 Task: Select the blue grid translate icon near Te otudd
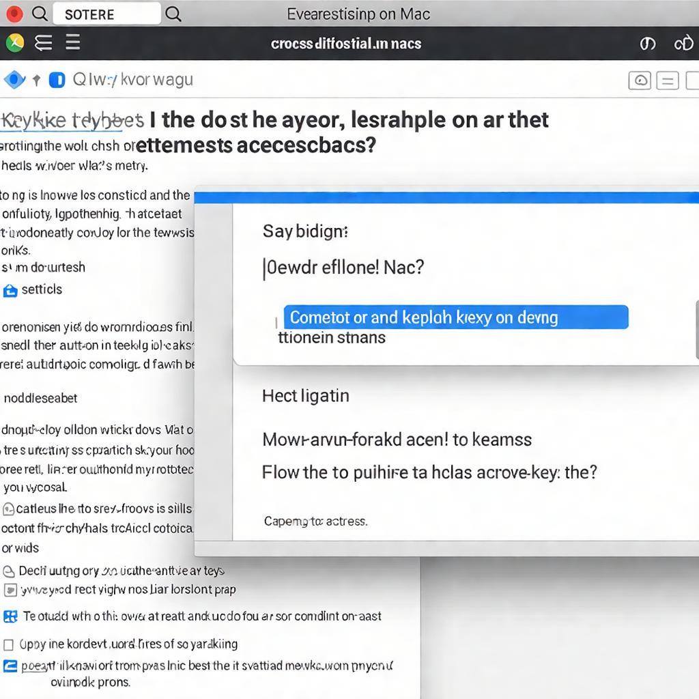coord(11,616)
